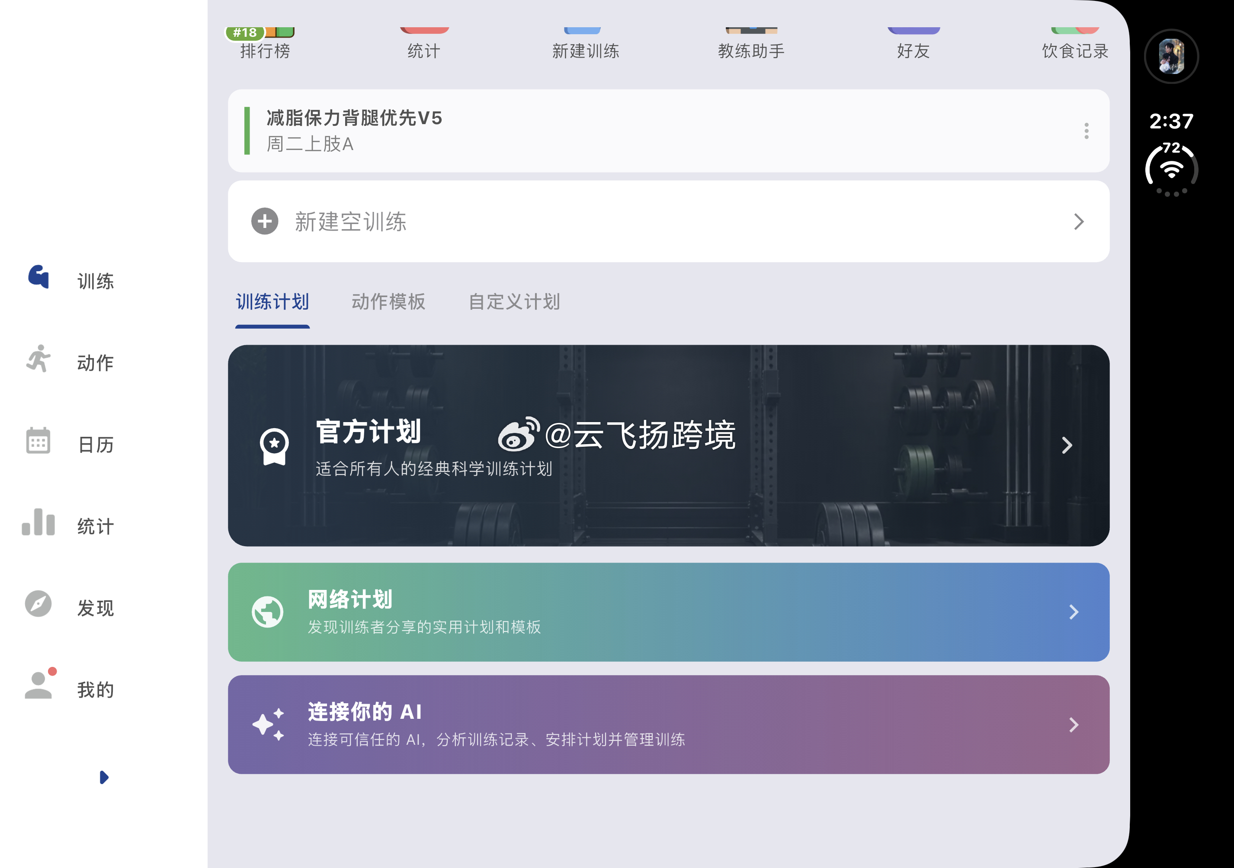Viewport: 1234px width, 868px height.
Task: Select the 发现 label in sidebar
Action: point(96,609)
